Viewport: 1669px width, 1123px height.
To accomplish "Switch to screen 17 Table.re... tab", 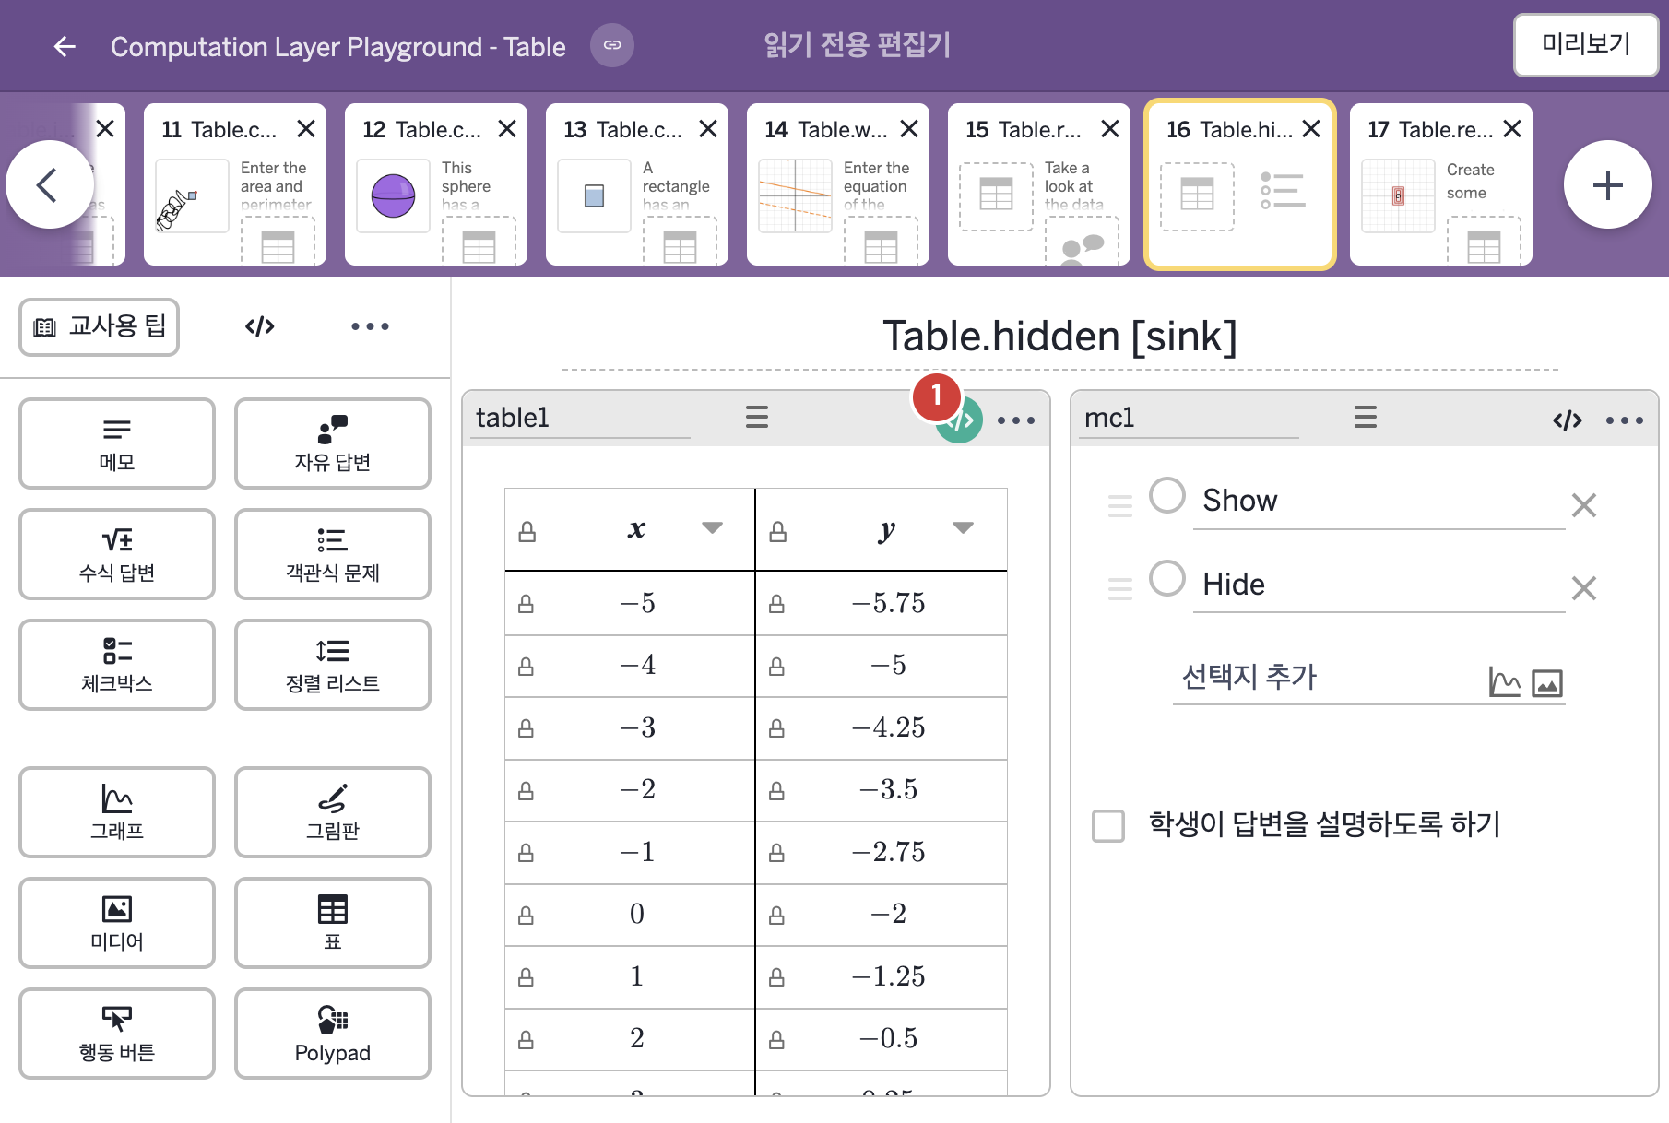I will click(1440, 184).
